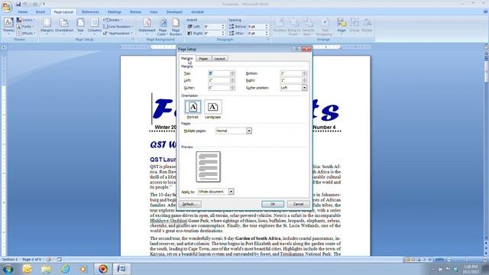Select Portrait orientation

[x=193, y=107]
